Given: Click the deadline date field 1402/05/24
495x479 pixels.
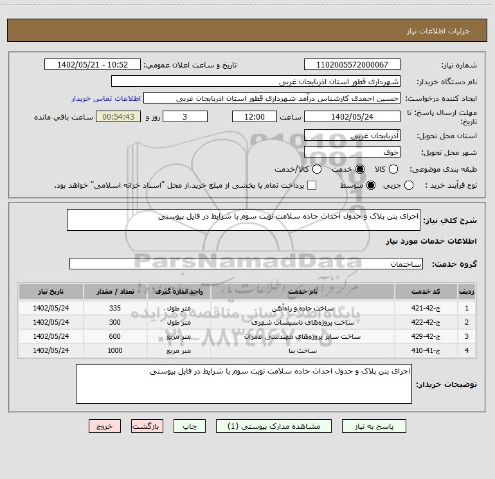Looking at the screenshot, I should (352, 116).
